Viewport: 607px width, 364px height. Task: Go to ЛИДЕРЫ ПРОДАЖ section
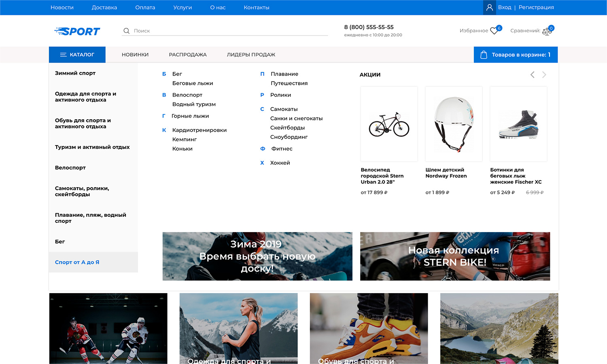coord(251,55)
